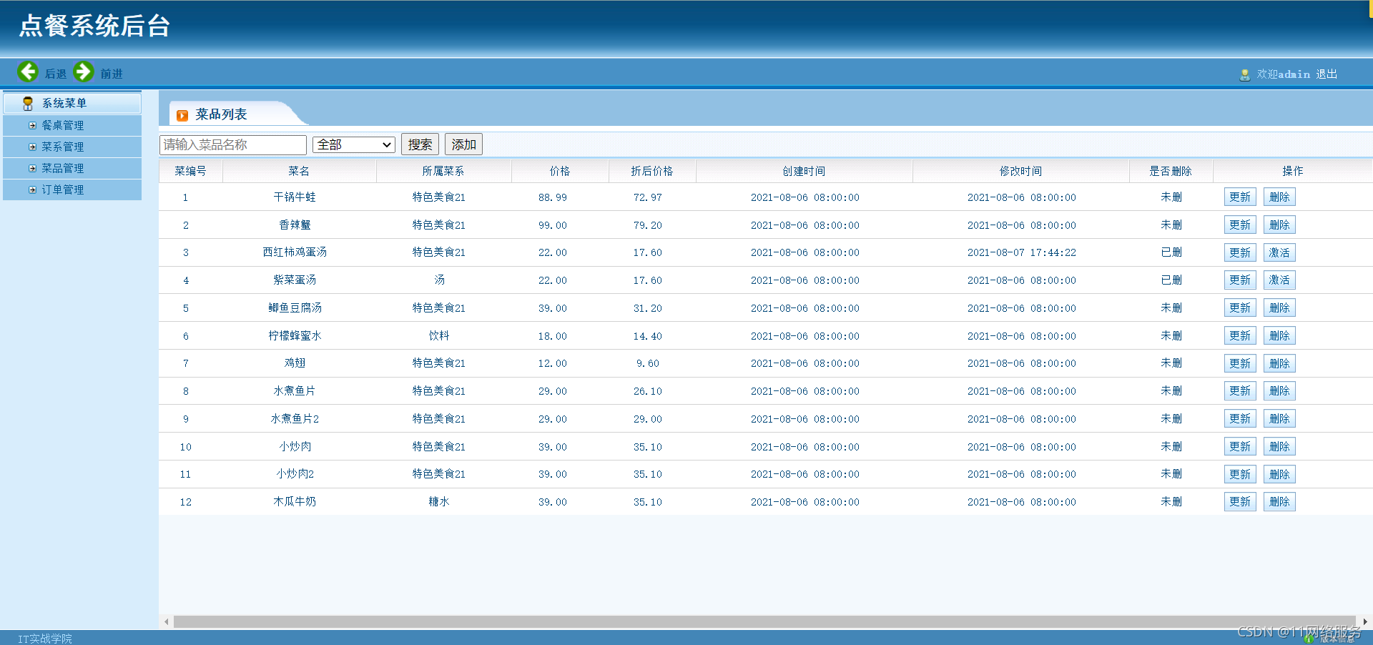Click 更新 for 紫菜蛋汤

(x=1240, y=280)
